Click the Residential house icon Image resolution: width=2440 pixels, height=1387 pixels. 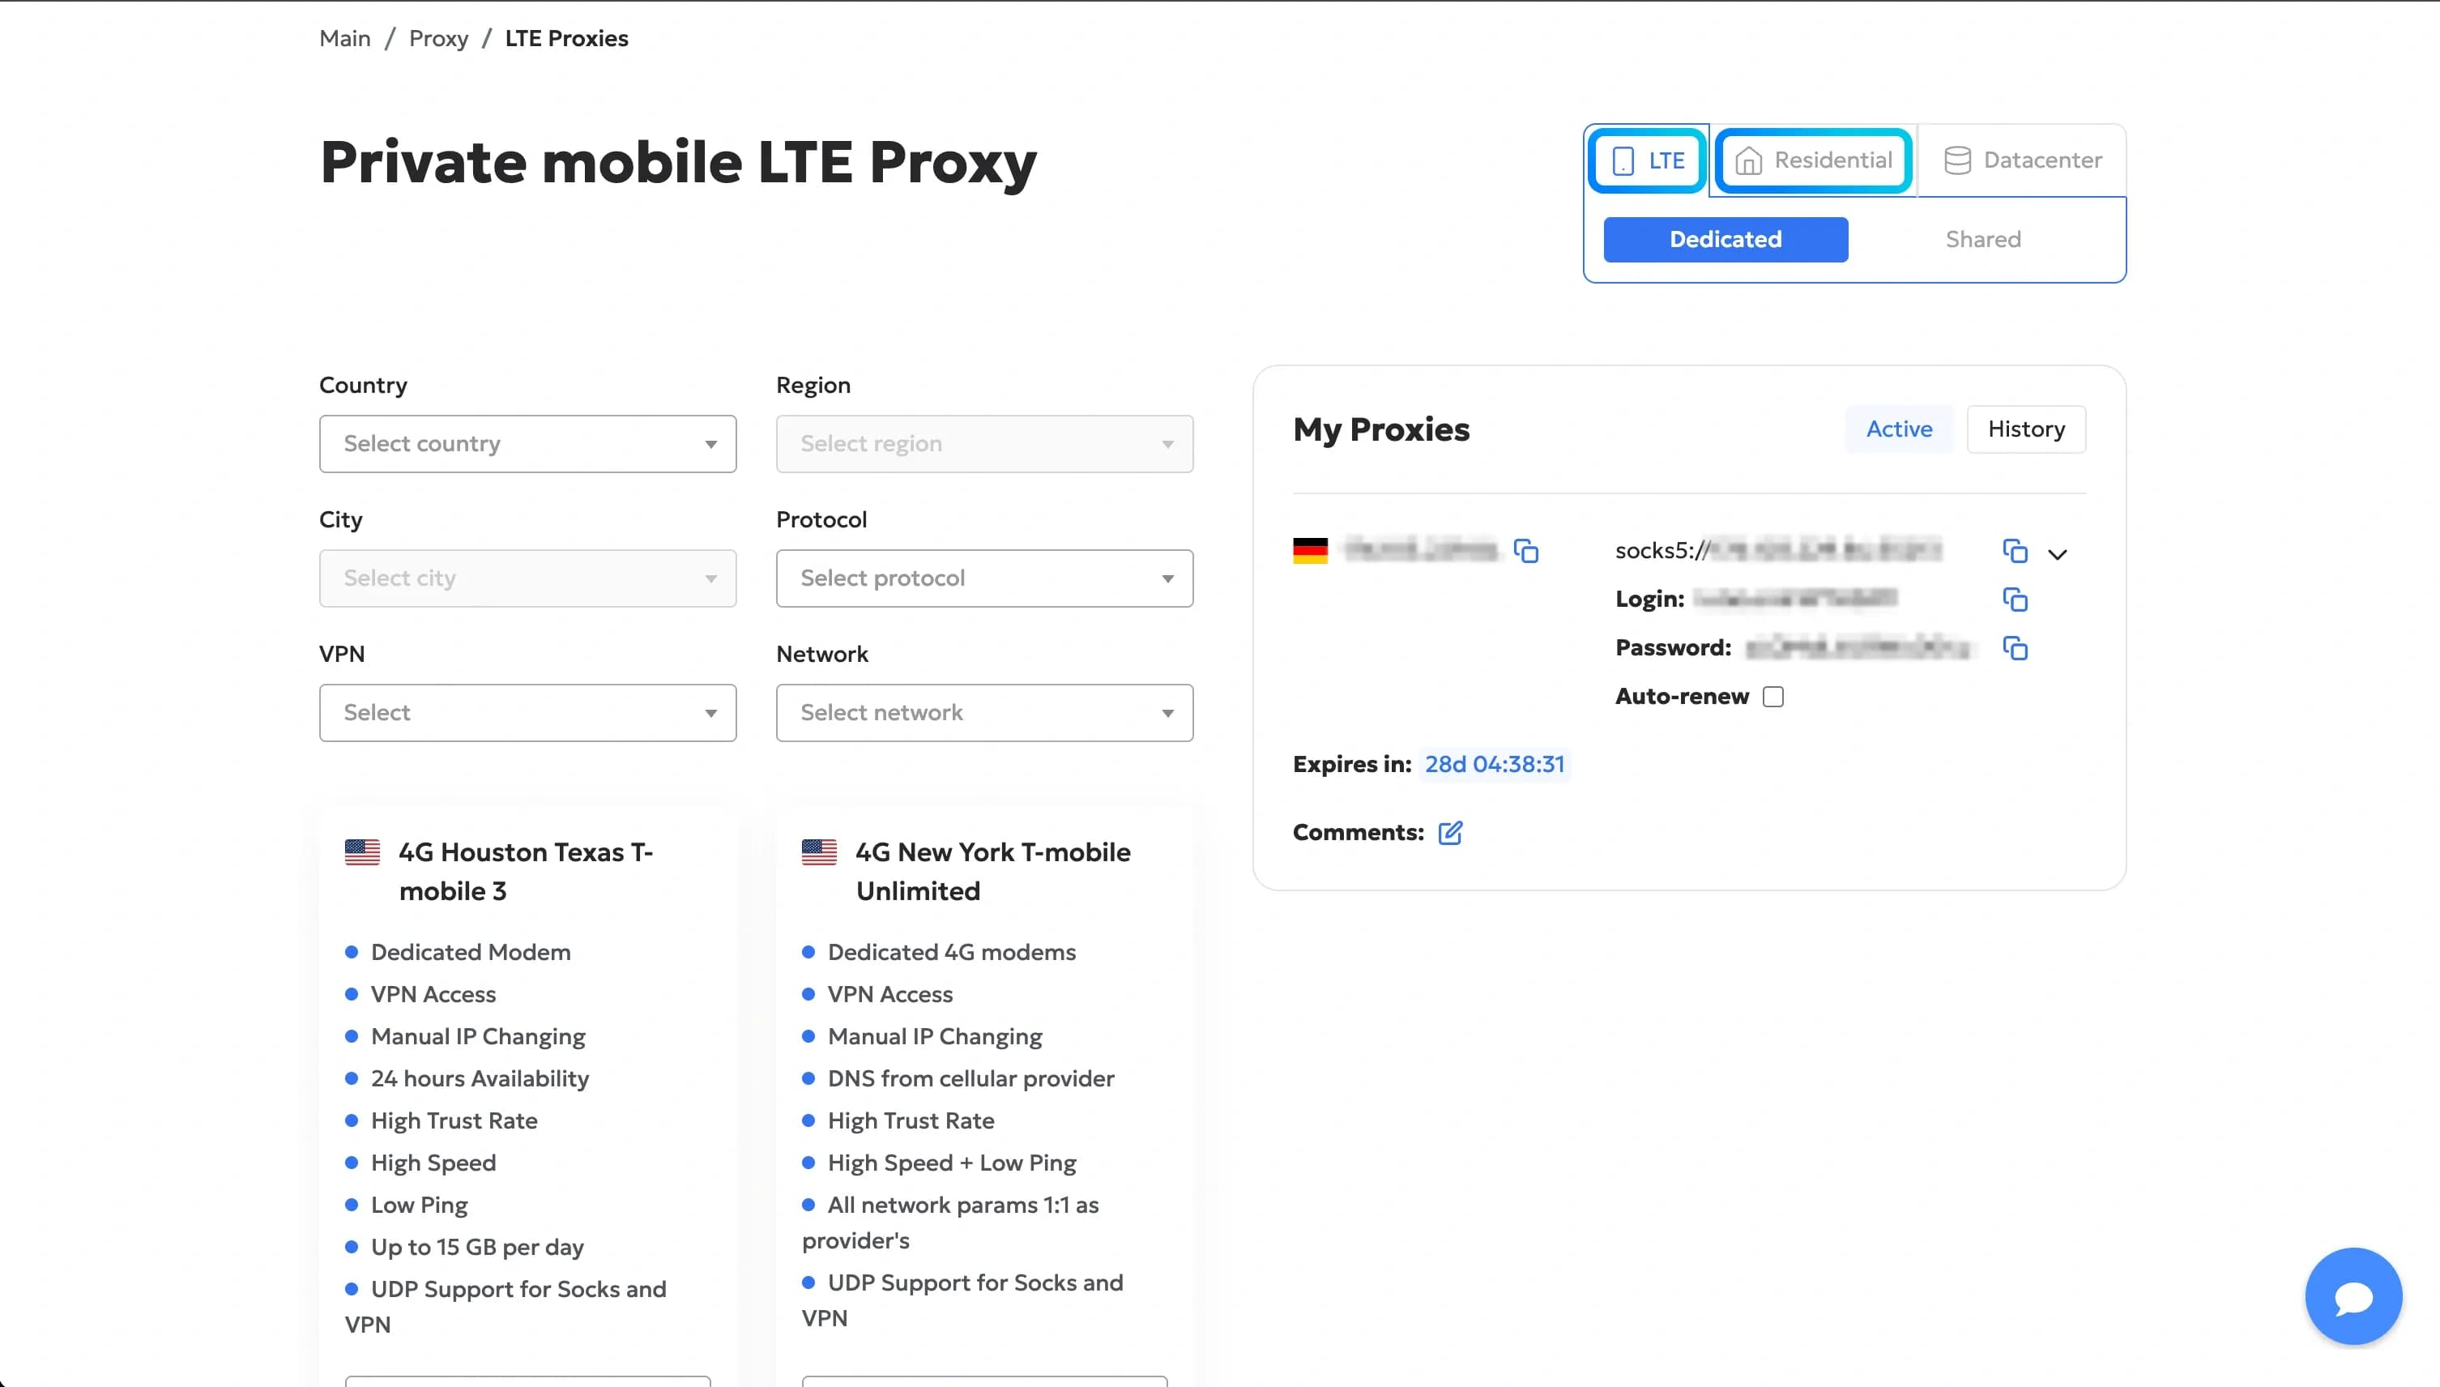click(1748, 159)
